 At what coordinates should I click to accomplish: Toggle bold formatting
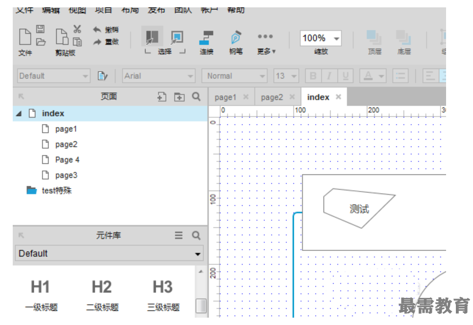point(313,76)
